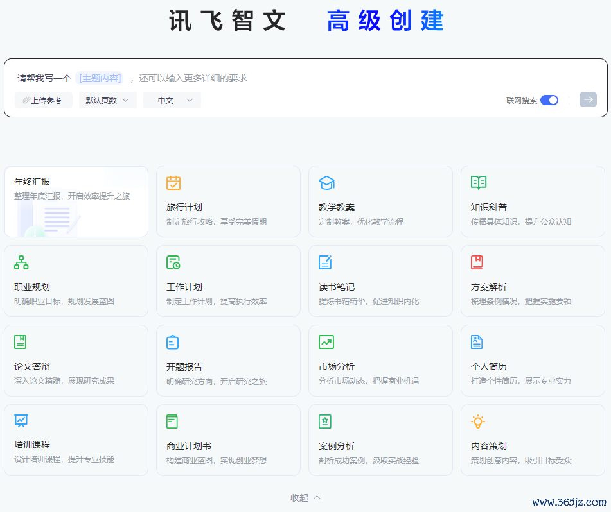Image resolution: width=611 pixels, height=512 pixels.
Task: Click the 讯飞智文 heading
Action: 227,21
